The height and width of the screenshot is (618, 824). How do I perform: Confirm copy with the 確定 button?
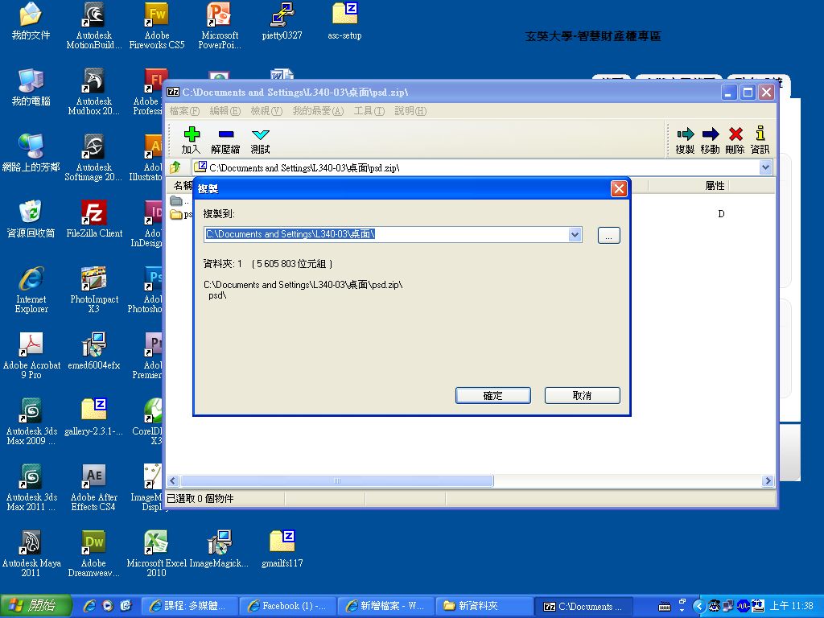tap(492, 395)
